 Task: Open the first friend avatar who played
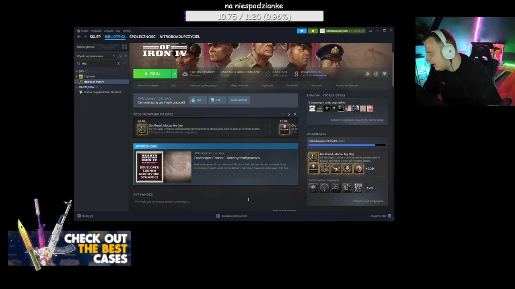tap(312, 108)
